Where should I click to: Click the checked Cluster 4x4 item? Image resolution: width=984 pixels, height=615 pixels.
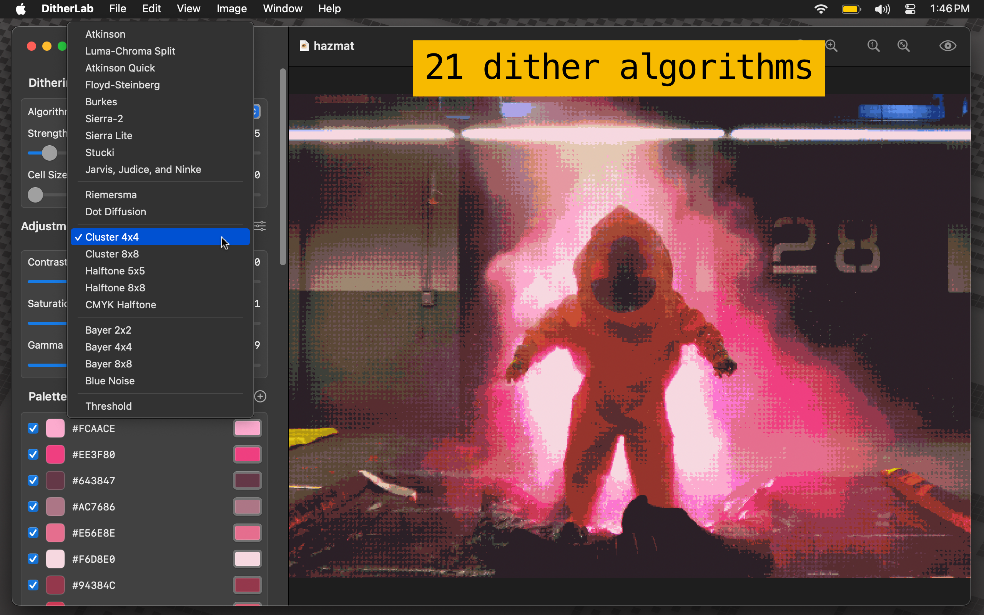coord(160,237)
